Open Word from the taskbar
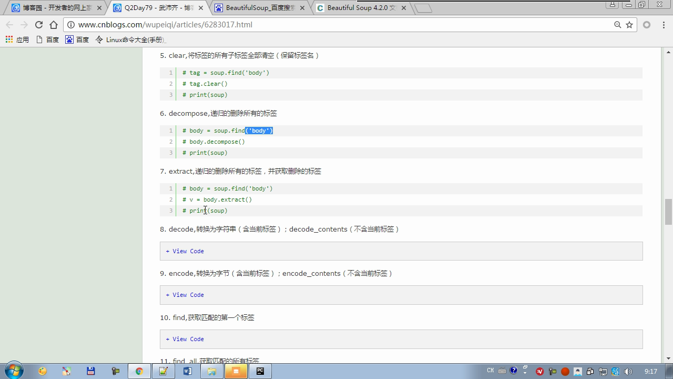 point(188,371)
